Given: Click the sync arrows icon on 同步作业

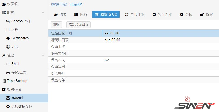Looking at the screenshot, I should point(127,14).
